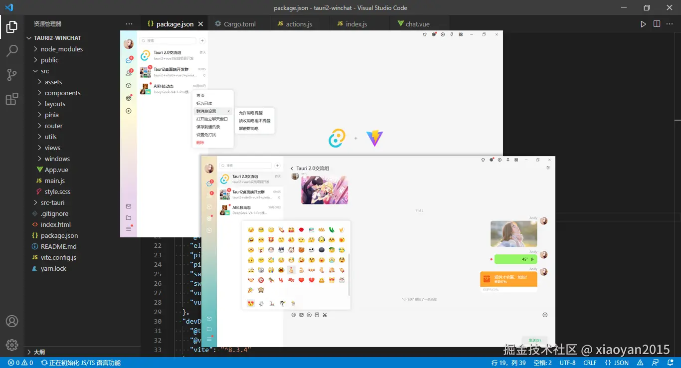The width and height of the screenshot is (681, 368).
Task: Select contacts icon in upper chat window sidebar
Action: pyautogui.click(x=129, y=73)
